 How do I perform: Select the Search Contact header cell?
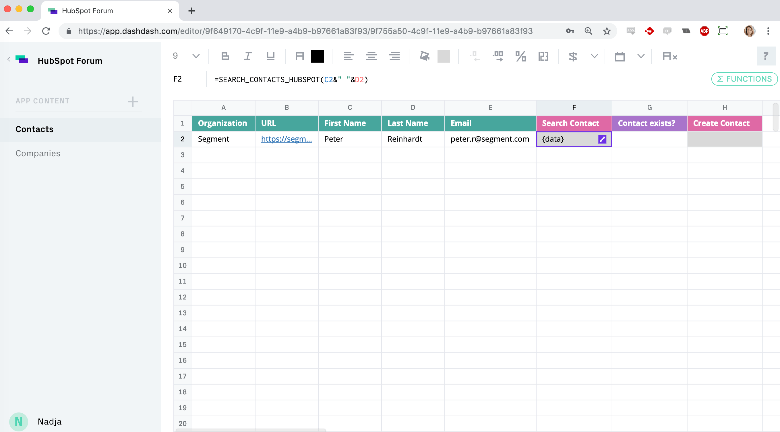574,123
